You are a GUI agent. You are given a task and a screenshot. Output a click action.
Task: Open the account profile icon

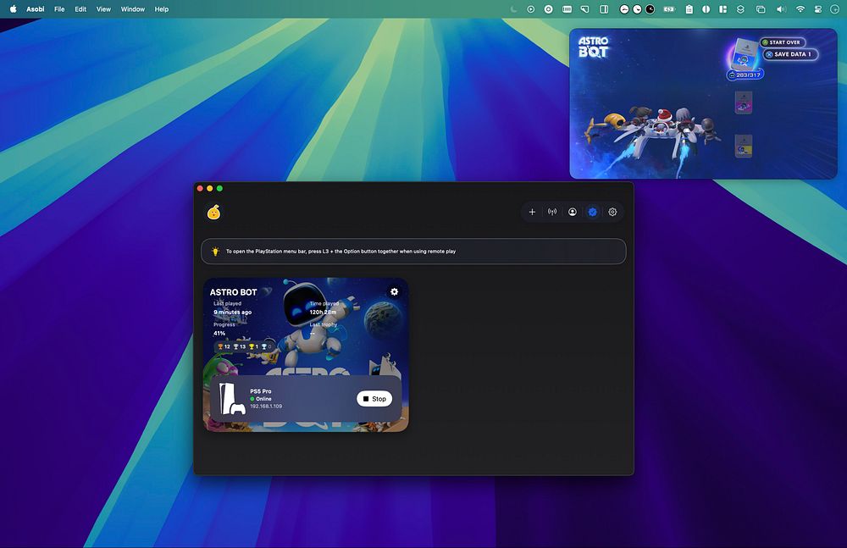(x=572, y=212)
